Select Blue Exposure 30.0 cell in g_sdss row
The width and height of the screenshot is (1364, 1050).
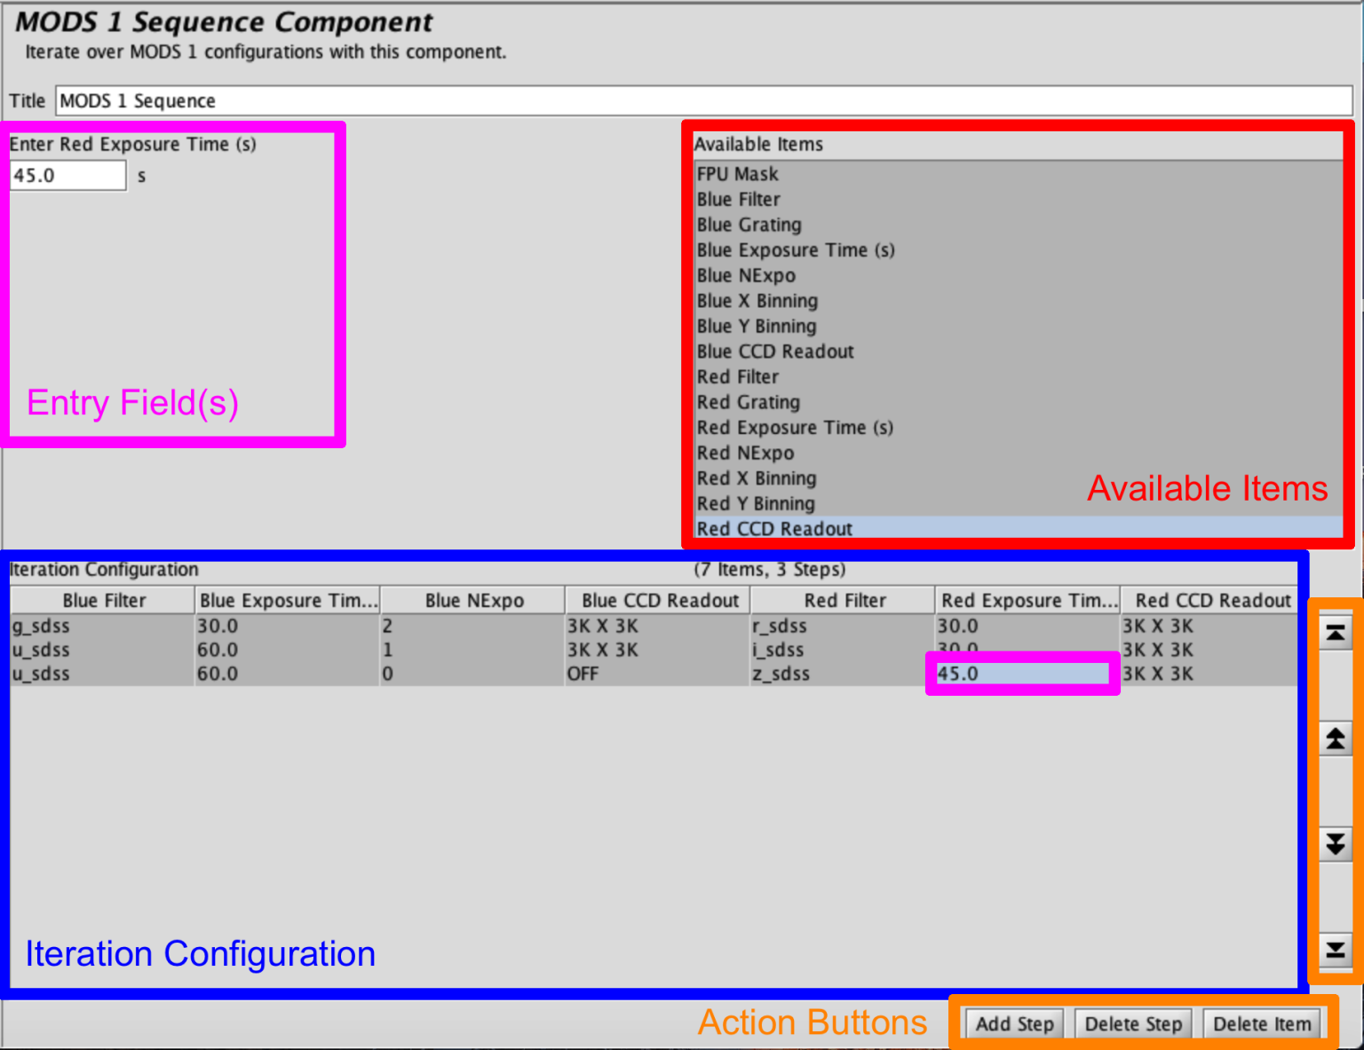coord(288,626)
